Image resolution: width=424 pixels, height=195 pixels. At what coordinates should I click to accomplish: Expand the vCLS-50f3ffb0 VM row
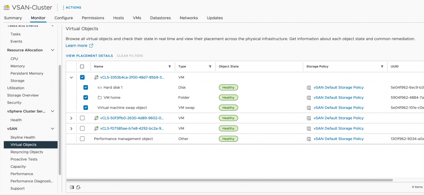pos(71,118)
